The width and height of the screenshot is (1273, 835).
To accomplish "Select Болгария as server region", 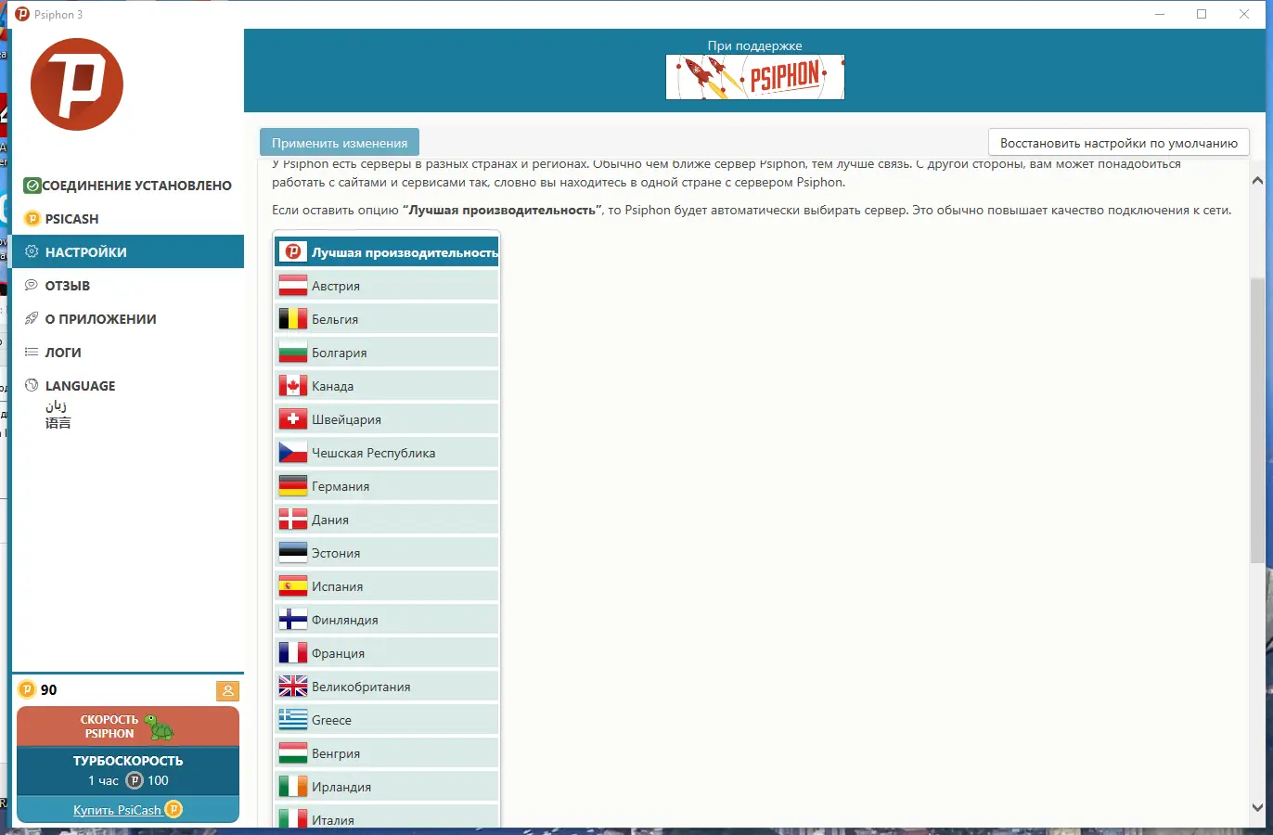I will 387,353.
